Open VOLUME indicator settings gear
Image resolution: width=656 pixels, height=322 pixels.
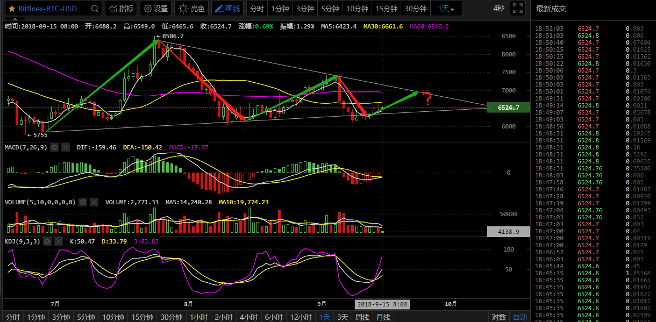pos(82,202)
